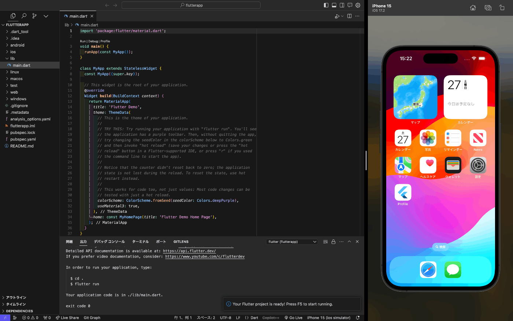The image size is (513, 321).
Task: Open the youtube.com/c/flutterdev link
Action: point(205,256)
